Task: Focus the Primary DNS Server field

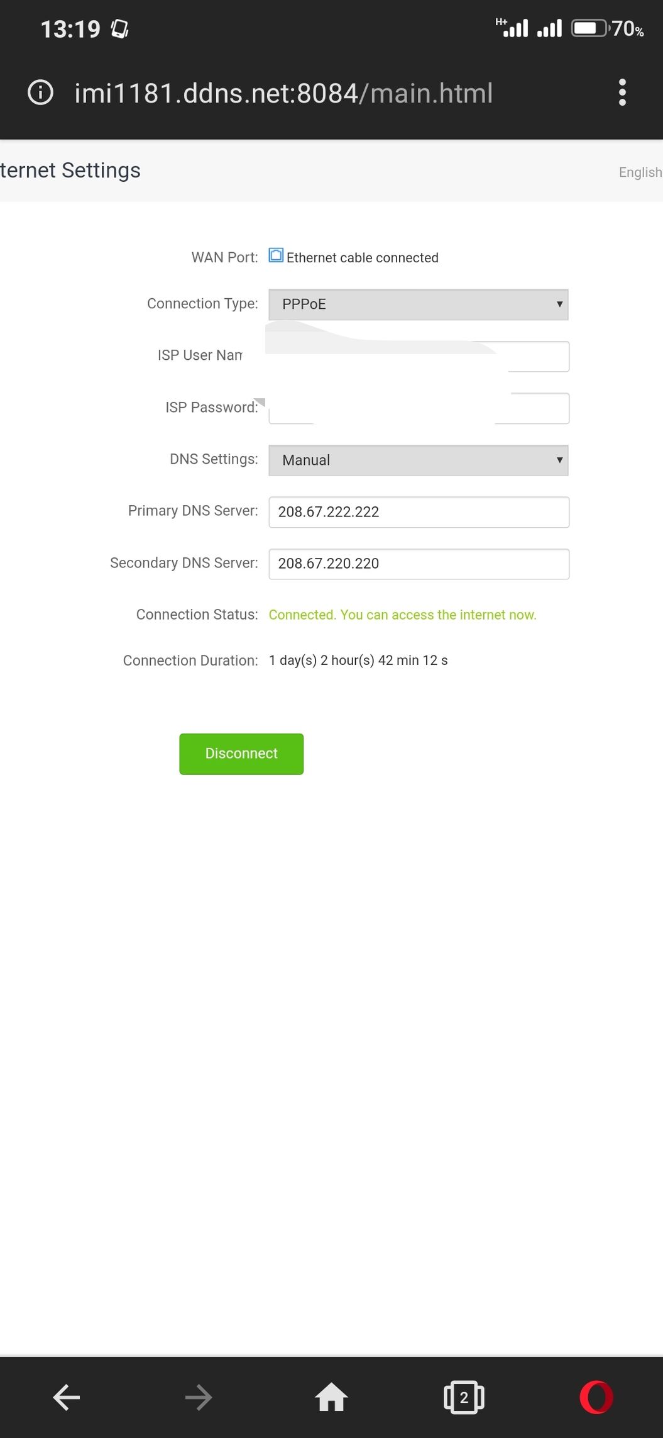Action: [x=419, y=512]
